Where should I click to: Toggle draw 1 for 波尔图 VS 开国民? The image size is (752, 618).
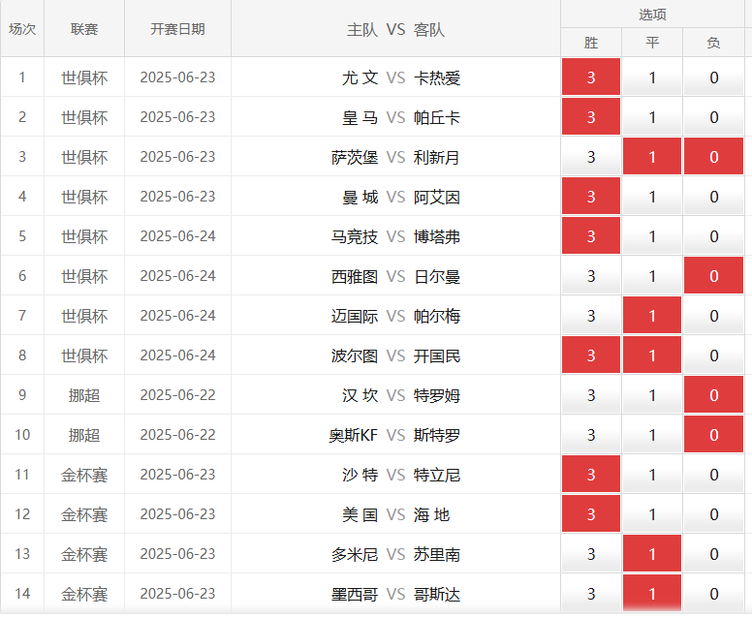pyautogui.click(x=652, y=355)
